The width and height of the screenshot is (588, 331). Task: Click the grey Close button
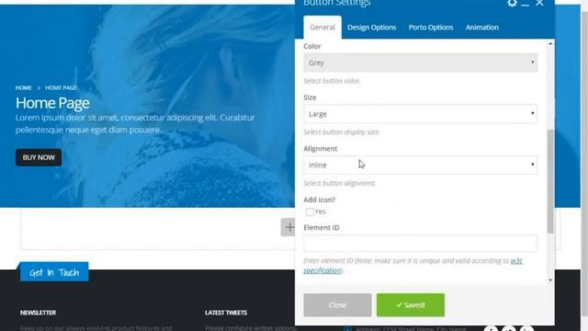pos(337,305)
